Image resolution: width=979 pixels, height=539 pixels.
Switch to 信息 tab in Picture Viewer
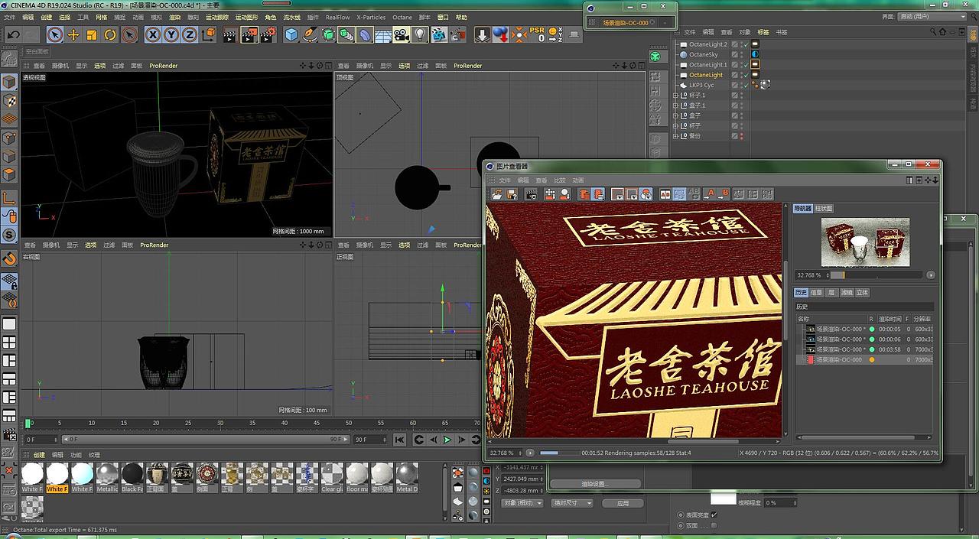(817, 292)
